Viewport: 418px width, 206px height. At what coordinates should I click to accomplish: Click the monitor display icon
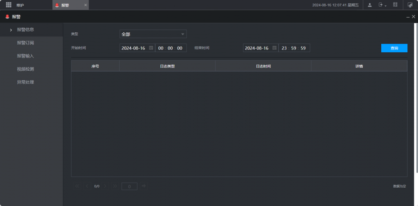410,5
